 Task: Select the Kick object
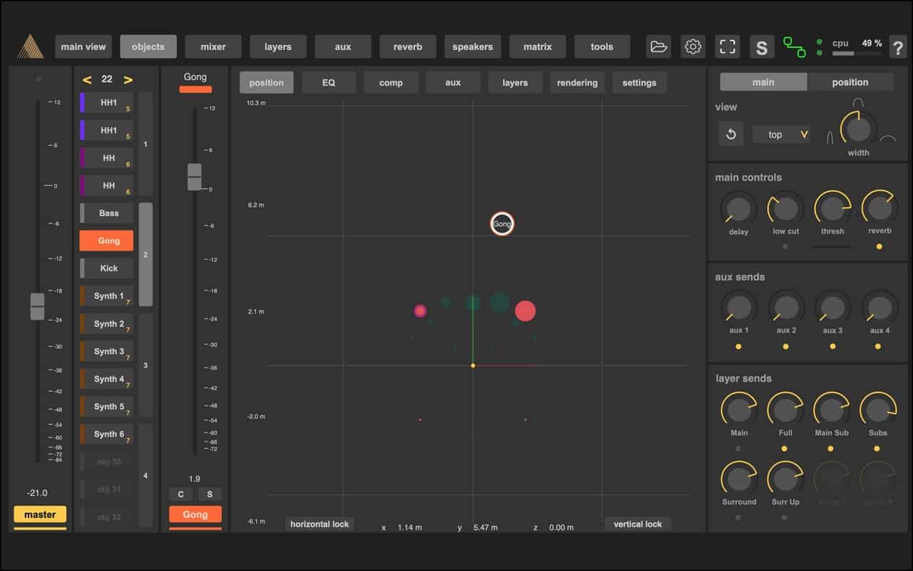(x=108, y=268)
